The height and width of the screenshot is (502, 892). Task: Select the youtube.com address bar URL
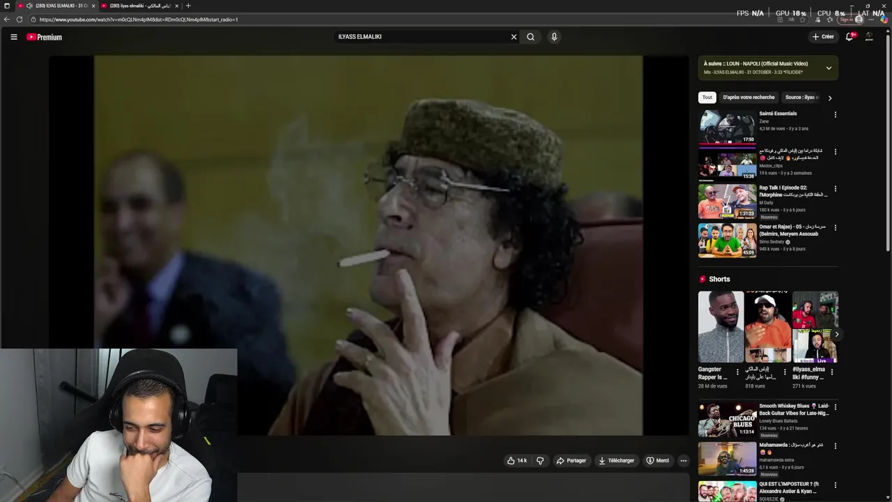tap(139, 20)
